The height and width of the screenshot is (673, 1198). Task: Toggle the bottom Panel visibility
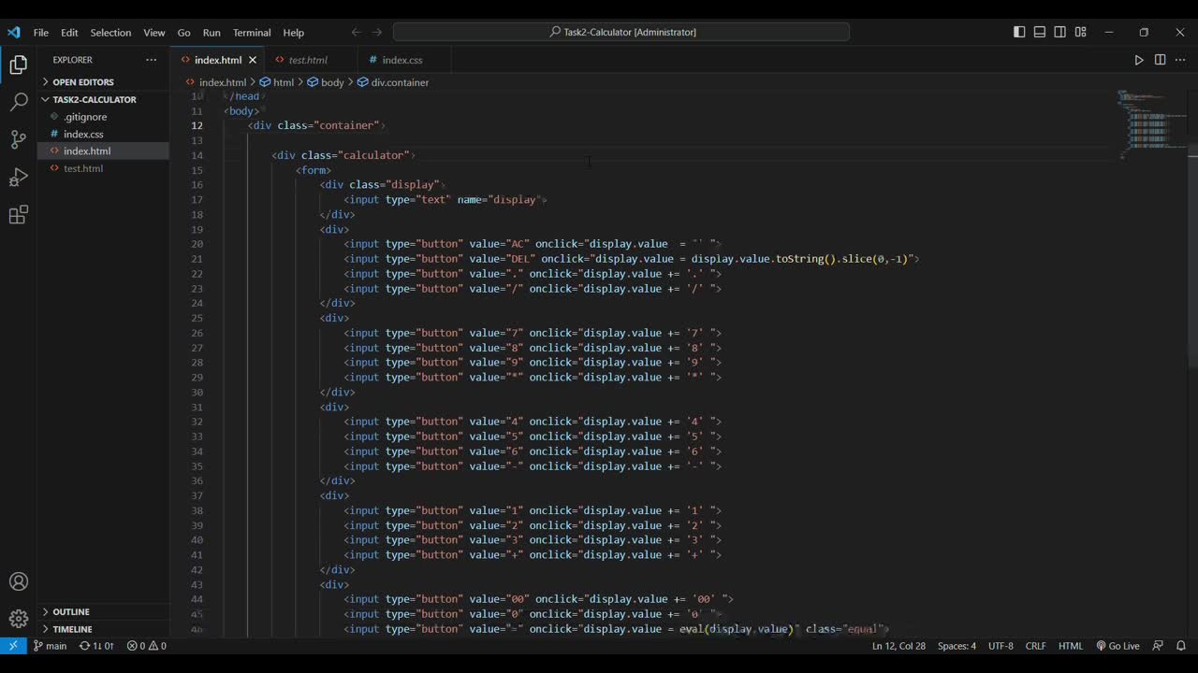pyautogui.click(x=1040, y=32)
